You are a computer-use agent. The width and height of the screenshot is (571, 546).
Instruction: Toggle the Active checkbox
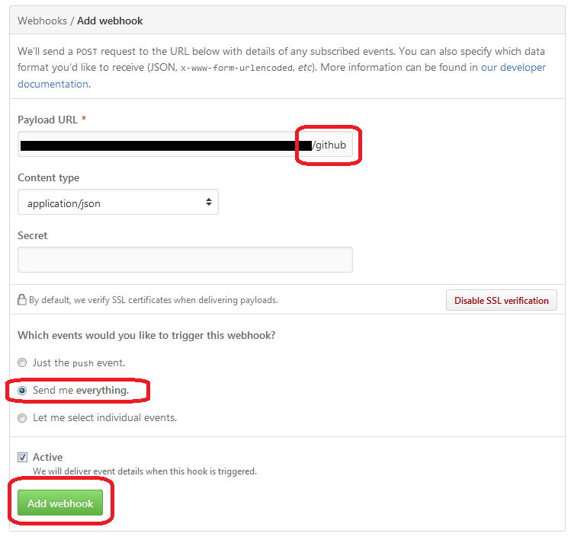(x=23, y=457)
